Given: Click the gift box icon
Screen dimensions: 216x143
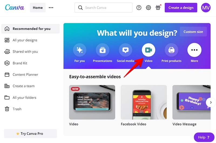Looking at the screenshot, I should point(158,8).
